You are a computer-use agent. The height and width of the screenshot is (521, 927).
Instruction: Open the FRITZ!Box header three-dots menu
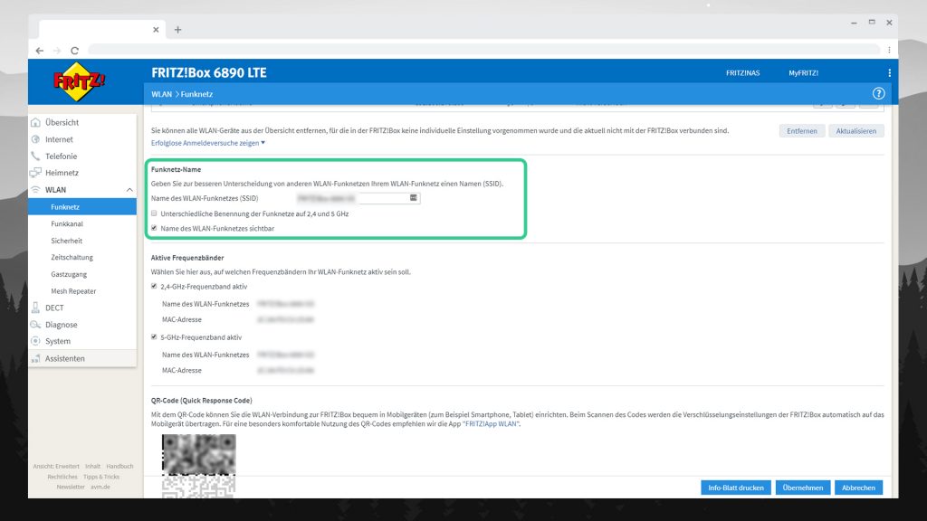tap(889, 72)
